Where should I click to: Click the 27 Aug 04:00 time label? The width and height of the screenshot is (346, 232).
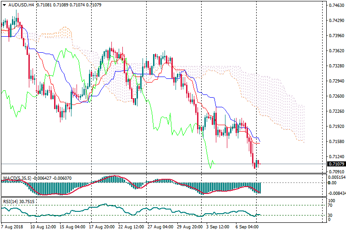[x=159, y=226]
